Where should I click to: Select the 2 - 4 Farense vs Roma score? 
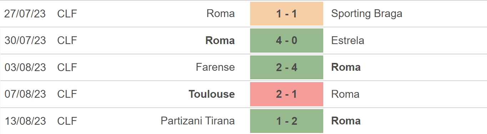click(x=286, y=67)
